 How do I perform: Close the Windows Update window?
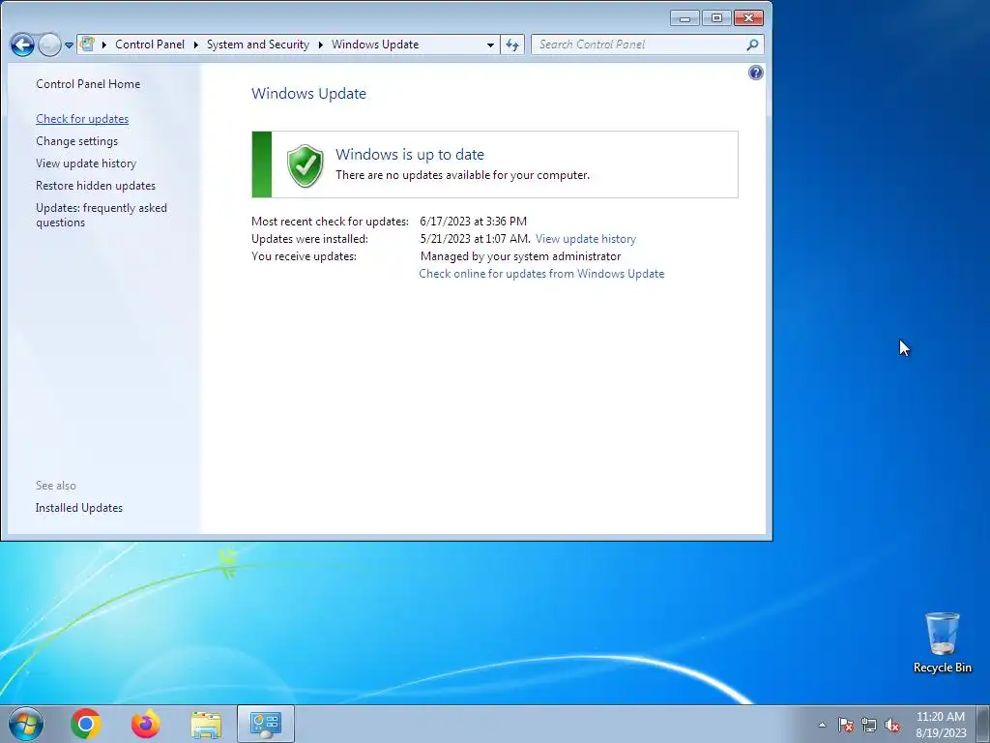749,18
